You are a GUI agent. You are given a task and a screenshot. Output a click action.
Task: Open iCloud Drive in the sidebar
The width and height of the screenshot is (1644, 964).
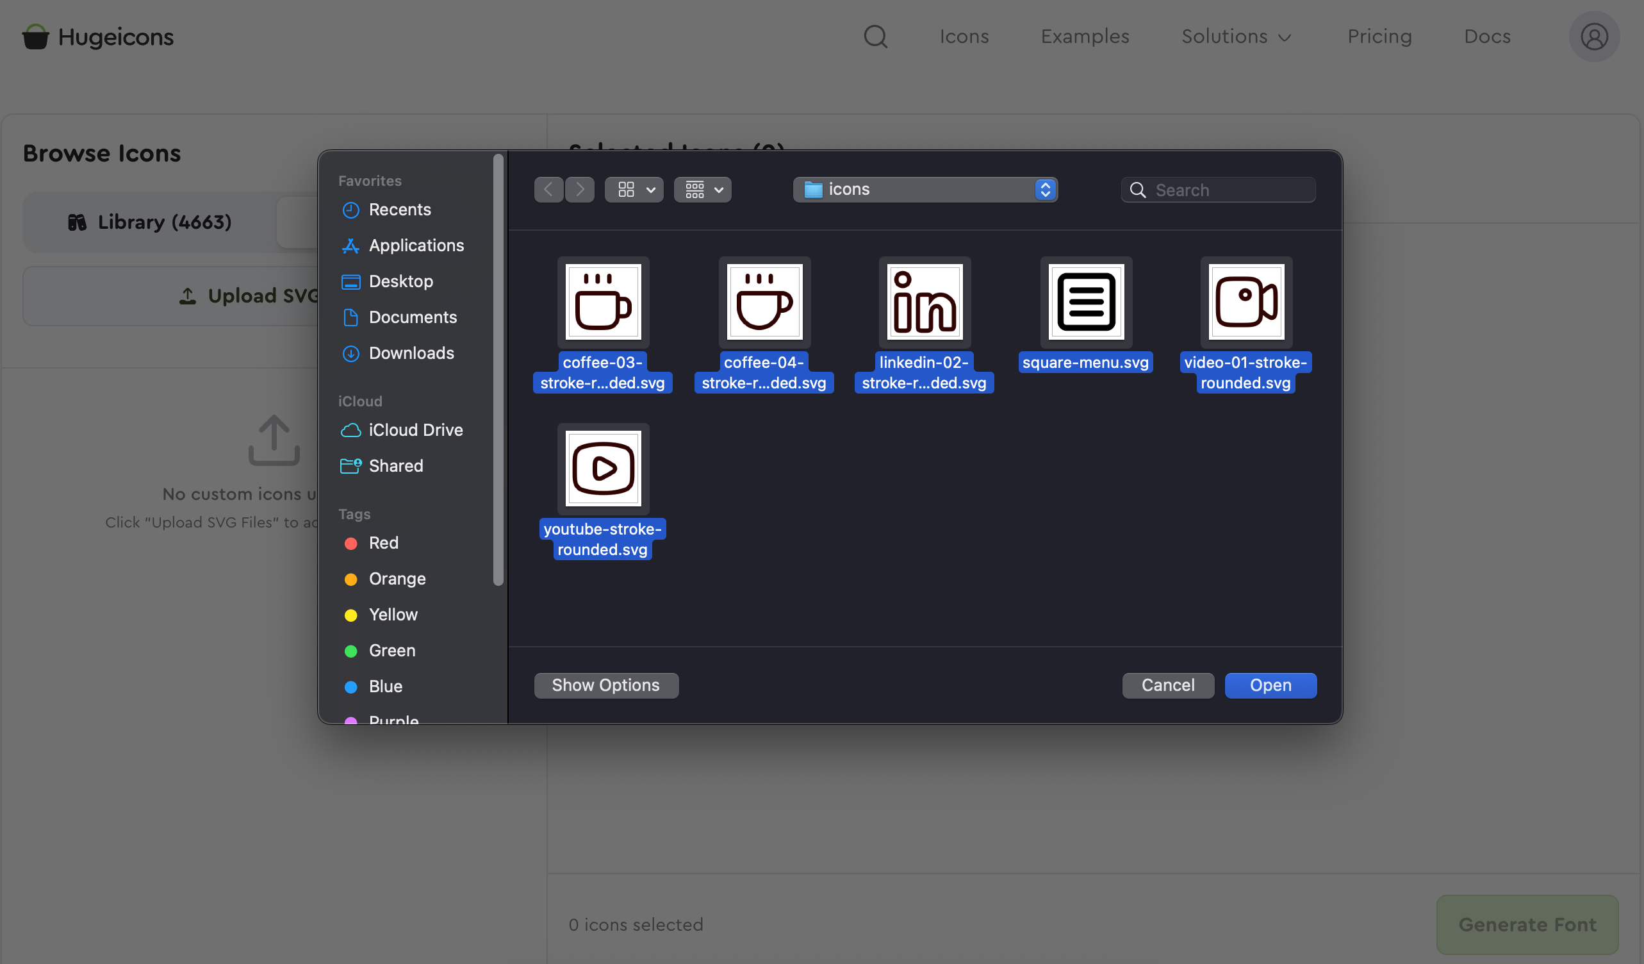click(416, 429)
